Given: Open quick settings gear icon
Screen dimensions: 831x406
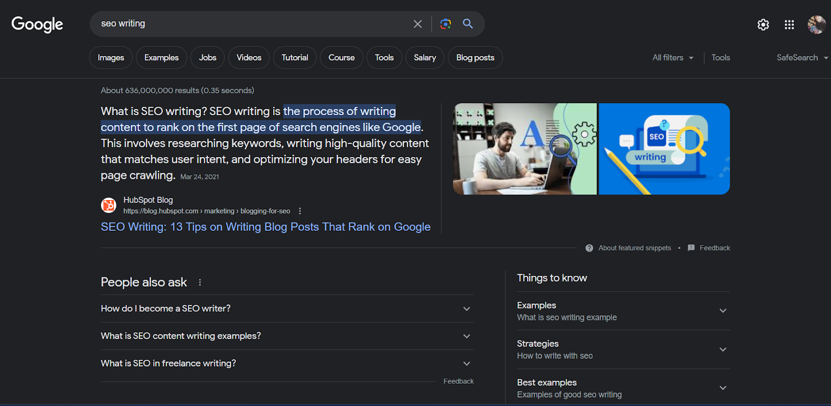Looking at the screenshot, I should click(763, 24).
